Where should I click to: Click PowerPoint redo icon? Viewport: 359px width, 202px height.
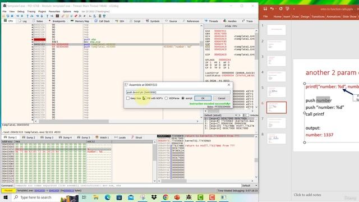point(280,9)
